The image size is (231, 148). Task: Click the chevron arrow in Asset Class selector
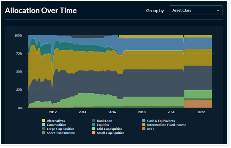pos(218,10)
